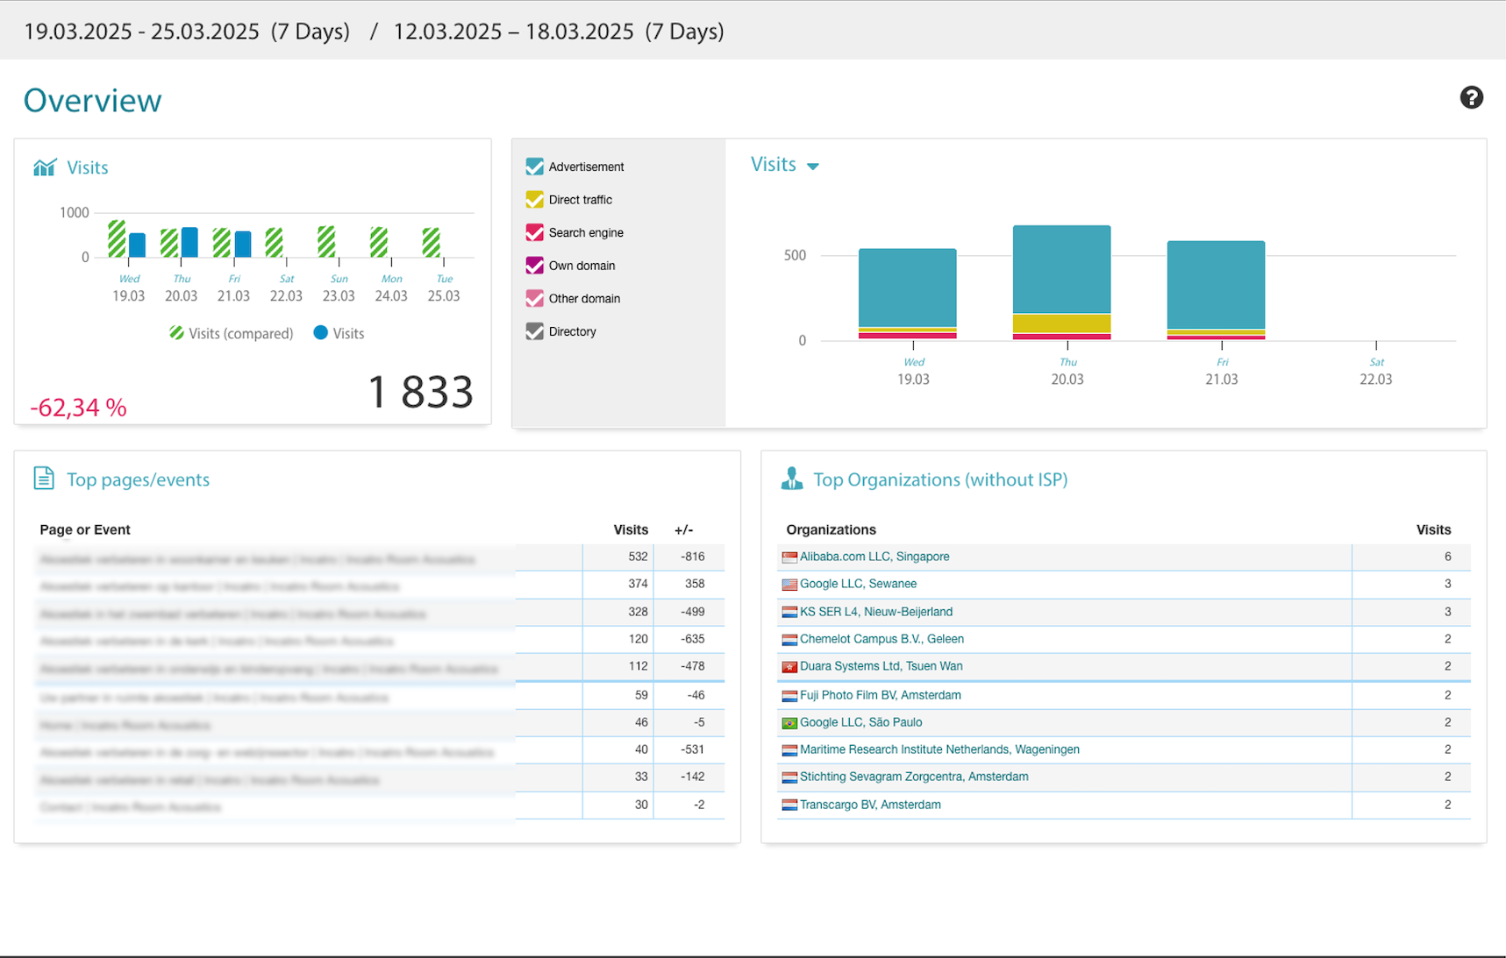This screenshot has height=958, width=1506.
Task: Click the Hong Kong flag beside Duara Systems
Action: tap(789, 667)
